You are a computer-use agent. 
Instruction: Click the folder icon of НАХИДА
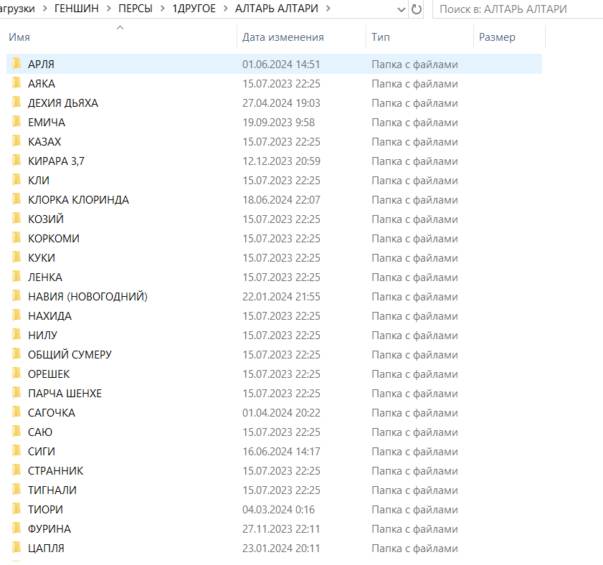coord(16,315)
